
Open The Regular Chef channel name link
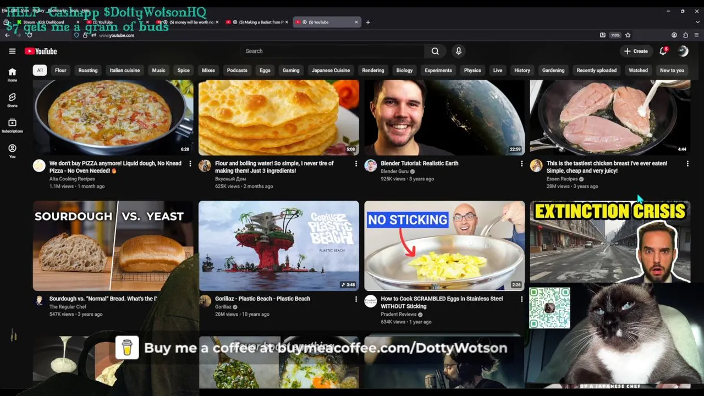click(68, 307)
